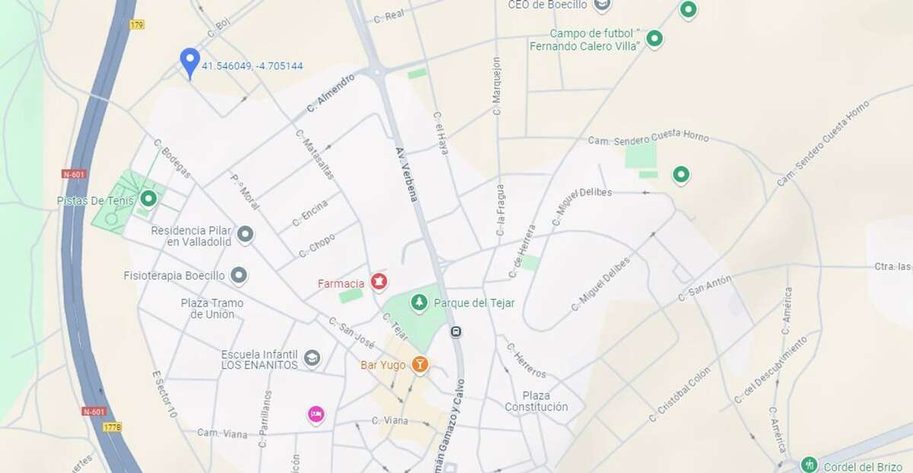Viewport: 913px width, 473px height.
Task: Select the Plaza Constitución label
Action: (536, 401)
